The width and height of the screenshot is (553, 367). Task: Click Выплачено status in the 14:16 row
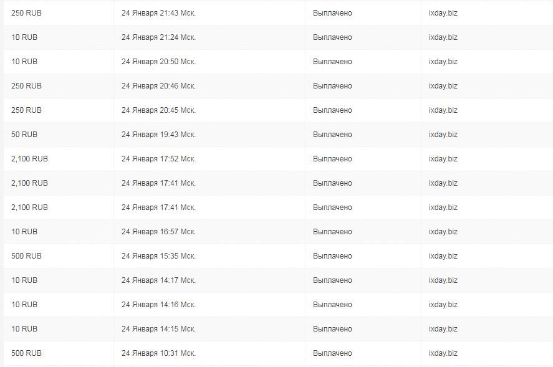[332, 305]
